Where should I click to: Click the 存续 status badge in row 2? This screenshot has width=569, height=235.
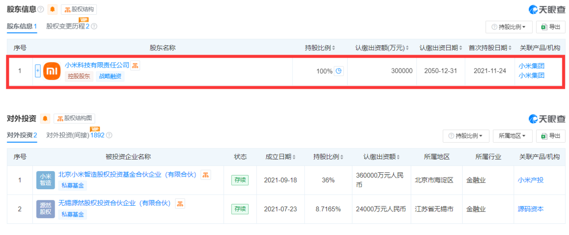pyautogui.click(x=240, y=209)
